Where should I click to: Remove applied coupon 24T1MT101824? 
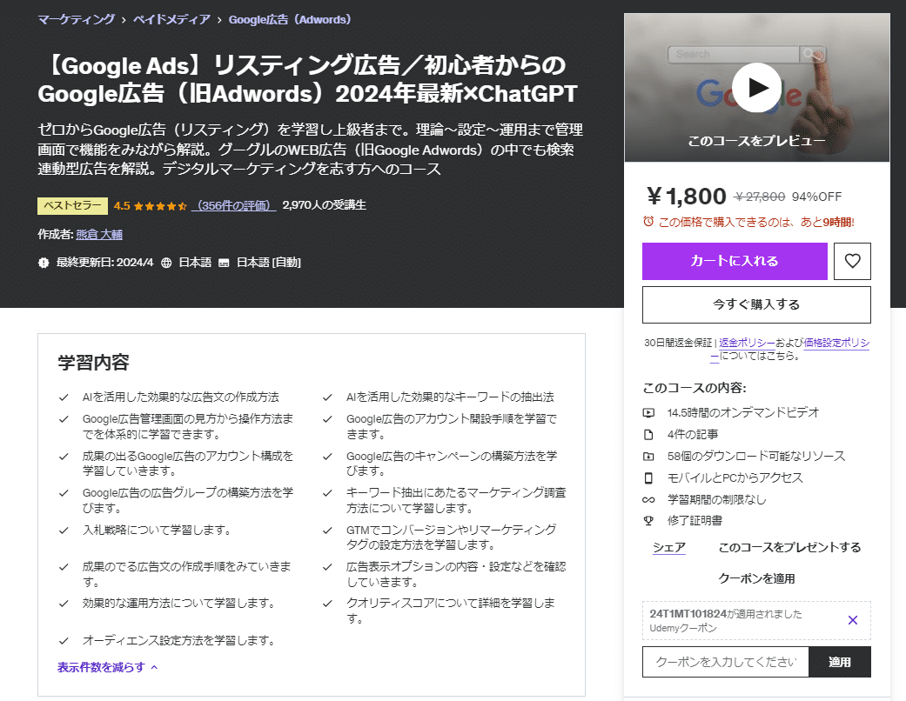[x=852, y=620]
